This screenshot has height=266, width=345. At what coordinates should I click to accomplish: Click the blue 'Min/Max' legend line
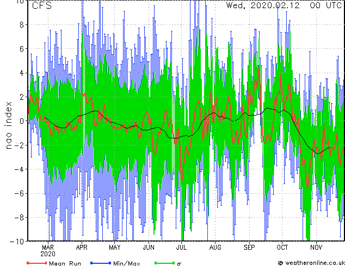point(101,263)
